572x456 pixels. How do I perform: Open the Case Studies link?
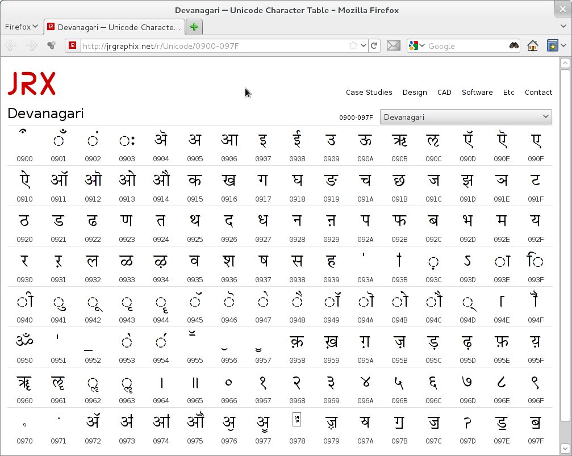coord(369,92)
